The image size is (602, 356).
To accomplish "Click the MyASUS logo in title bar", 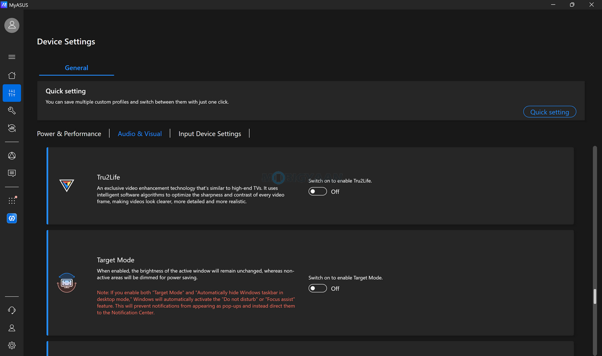I will pyautogui.click(x=5, y=5).
